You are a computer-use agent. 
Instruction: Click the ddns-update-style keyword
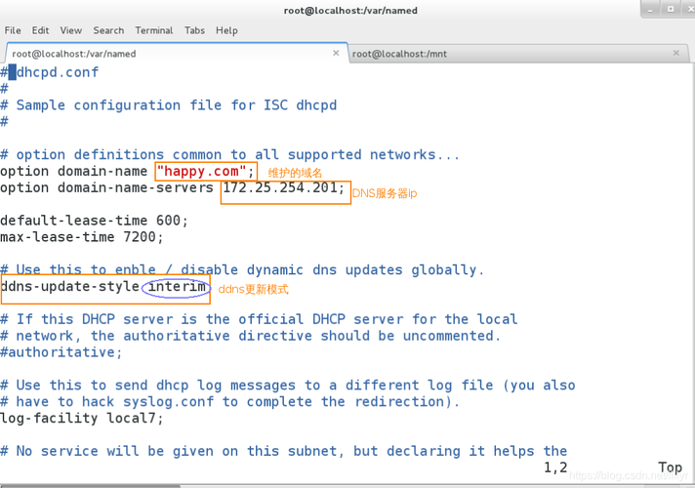tap(69, 287)
